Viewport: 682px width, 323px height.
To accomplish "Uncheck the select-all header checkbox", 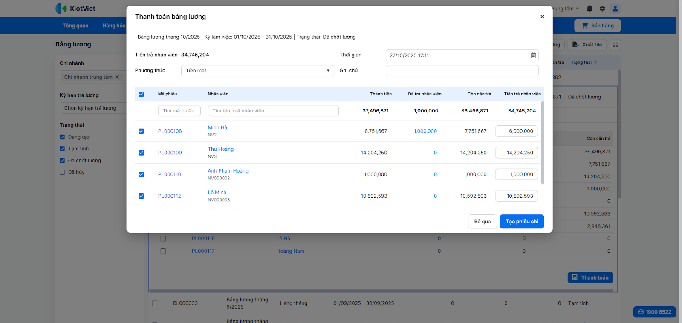I will point(141,94).
